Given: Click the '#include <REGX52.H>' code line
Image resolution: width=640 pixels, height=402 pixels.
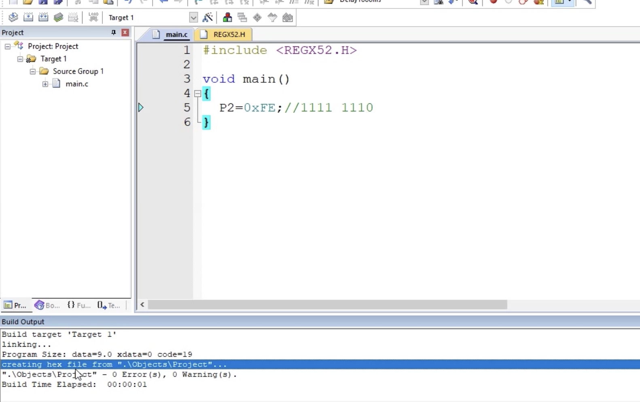Looking at the screenshot, I should coord(280,50).
